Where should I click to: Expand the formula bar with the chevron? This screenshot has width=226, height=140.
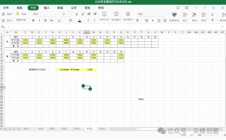tap(222, 27)
